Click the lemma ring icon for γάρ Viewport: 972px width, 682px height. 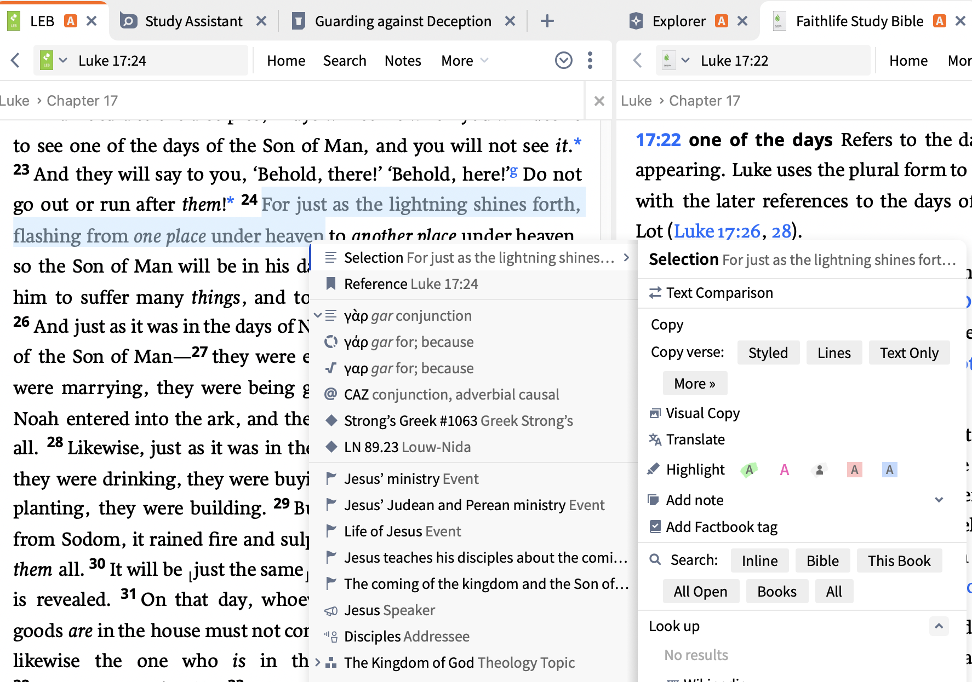(x=330, y=342)
